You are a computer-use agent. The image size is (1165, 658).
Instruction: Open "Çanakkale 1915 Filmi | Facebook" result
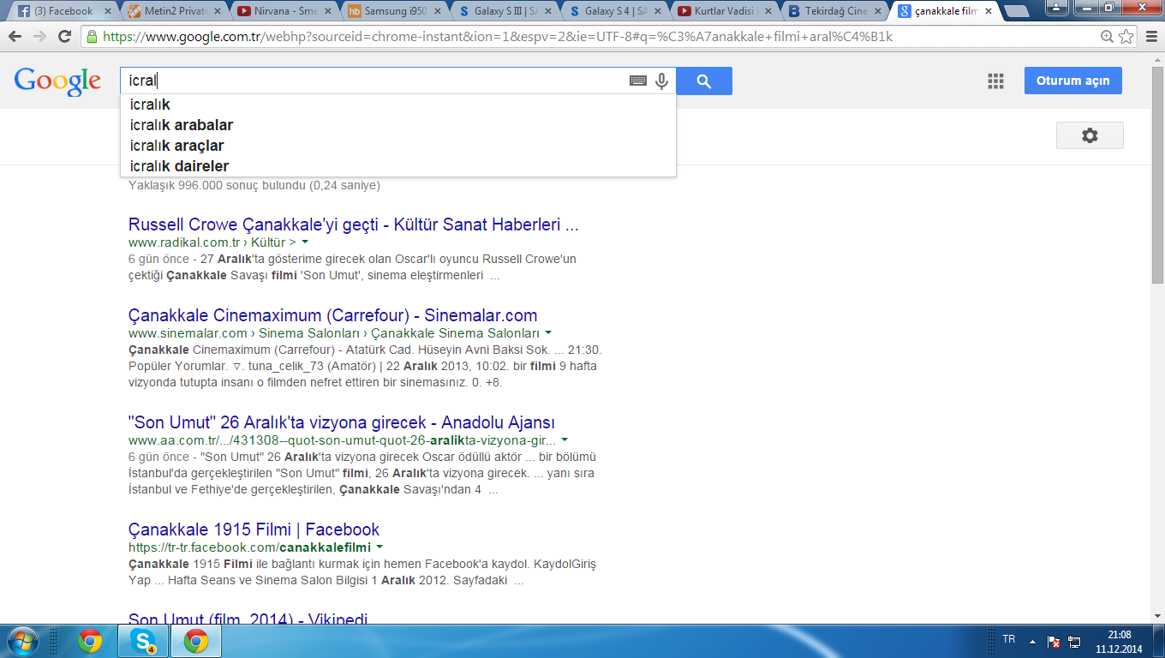click(254, 529)
